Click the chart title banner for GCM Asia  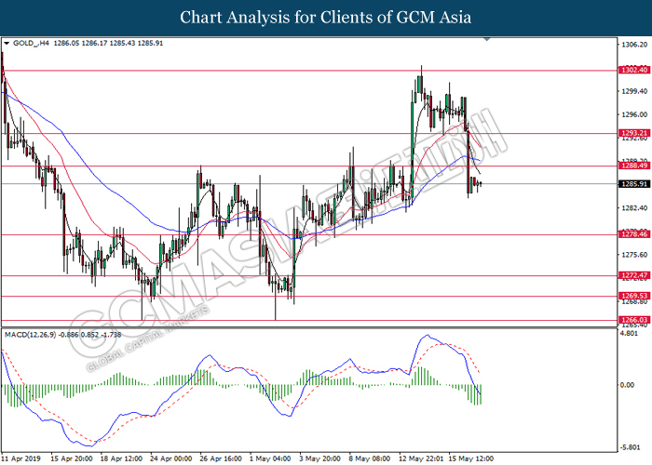point(326,17)
